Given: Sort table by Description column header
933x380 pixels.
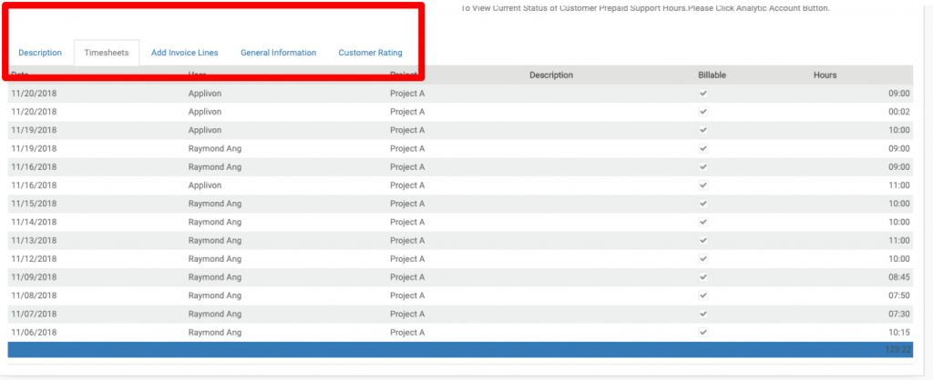Looking at the screenshot, I should coord(550,75).
